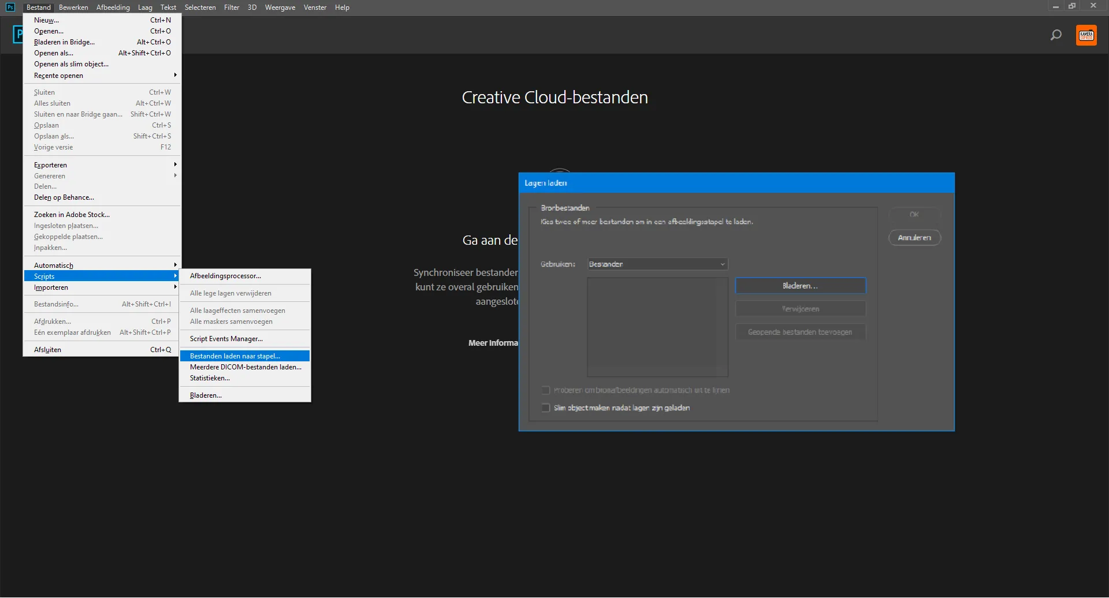This screenshot has width=1109, height=598.
Task: Click the Annuleren button
Action: (914, 238)
